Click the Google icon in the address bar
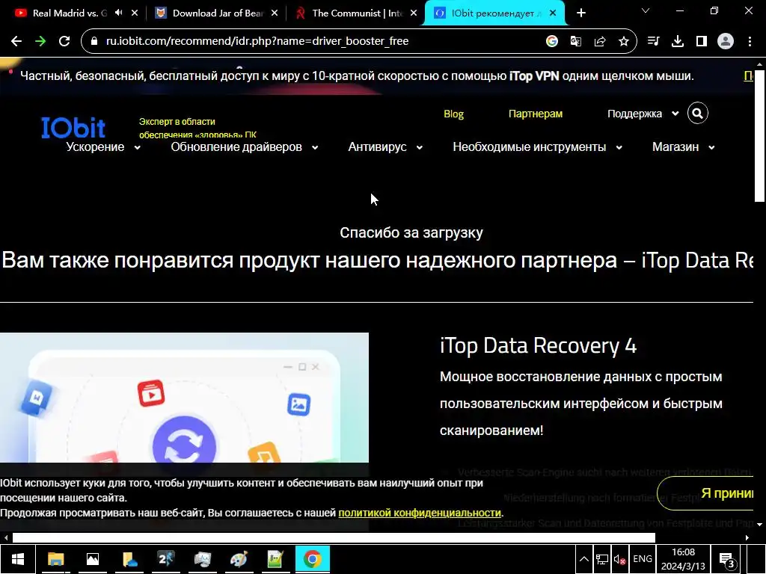766x574 pixels. (552, 42)
